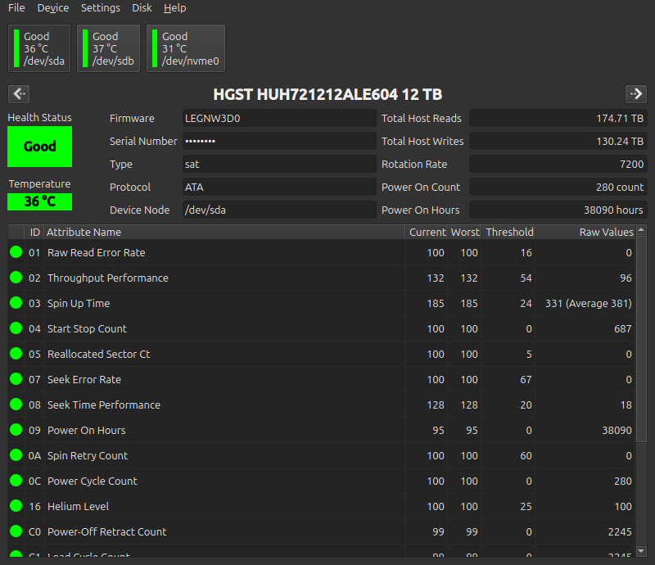This screenshot has width=655, height=565.
Task: Click the green Good health status box
Action: coord(39,147)
